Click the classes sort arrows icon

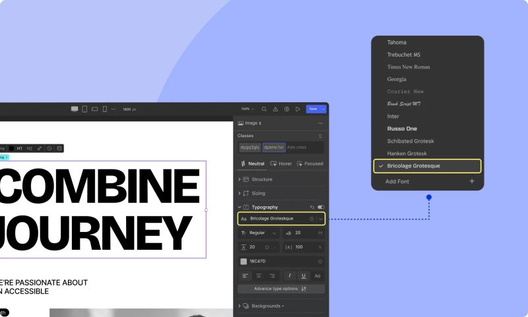(320, 136)
